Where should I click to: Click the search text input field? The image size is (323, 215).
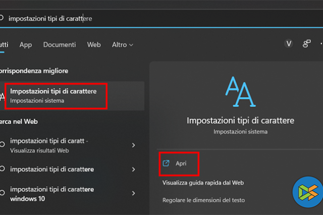[151, 18]
